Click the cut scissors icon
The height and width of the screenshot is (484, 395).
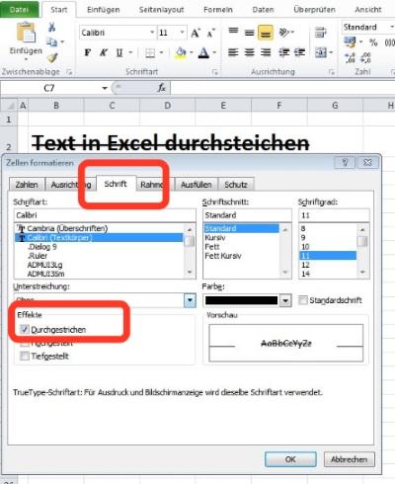(51, 27)
